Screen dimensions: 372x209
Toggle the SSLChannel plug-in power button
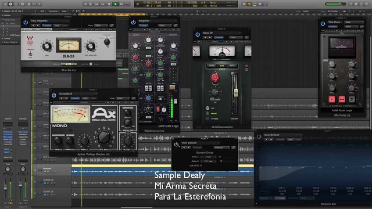click(133, 22)
